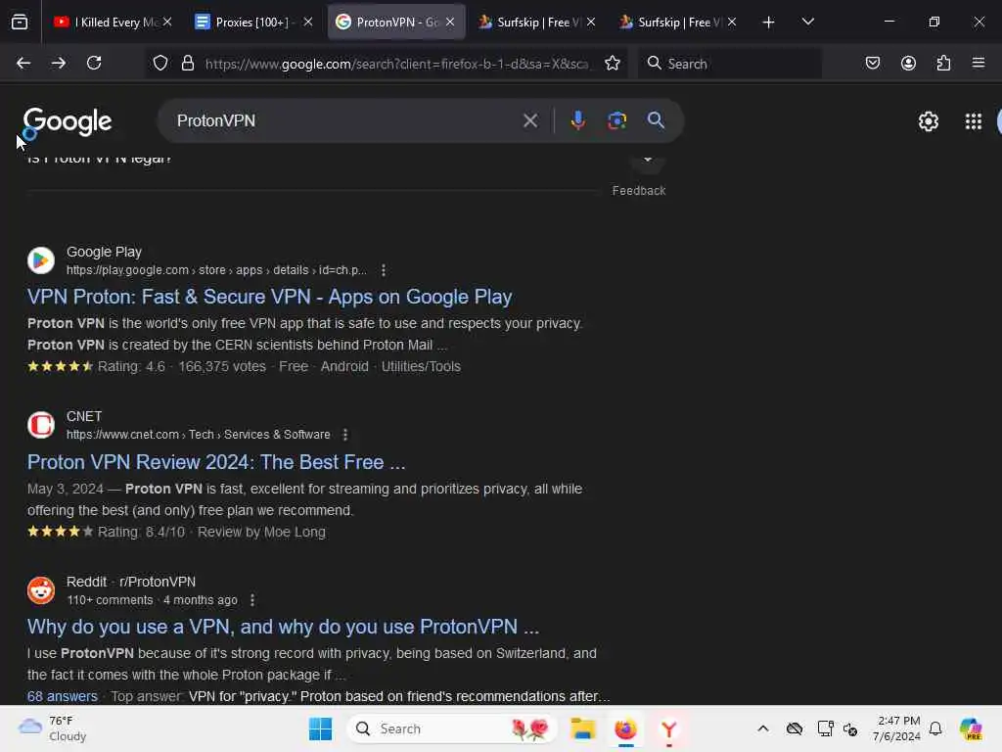The height and width of the screenshot is (752, 1002).
Task: Open more options for Google Play result
Action: coord(384,270)
